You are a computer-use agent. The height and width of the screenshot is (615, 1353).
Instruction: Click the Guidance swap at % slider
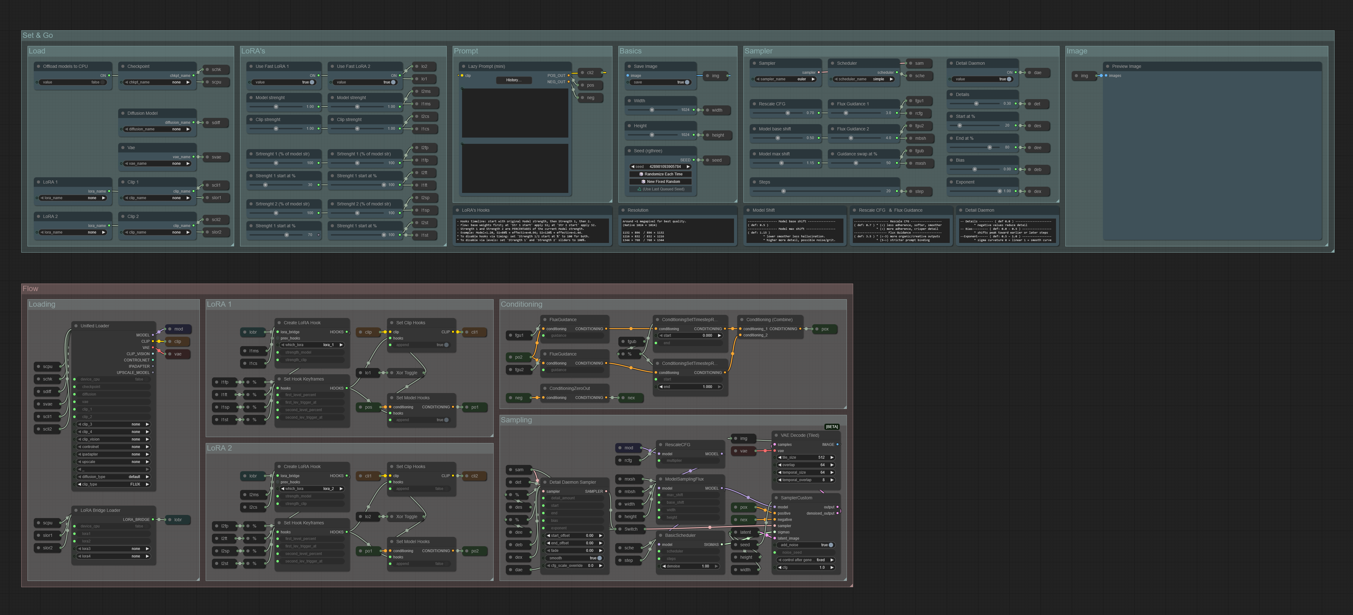(x=856, y=163)
